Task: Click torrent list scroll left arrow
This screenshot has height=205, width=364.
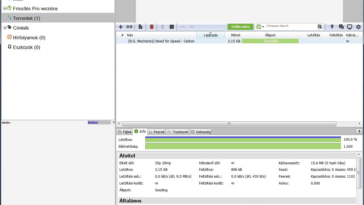Action: pos(119,124)
